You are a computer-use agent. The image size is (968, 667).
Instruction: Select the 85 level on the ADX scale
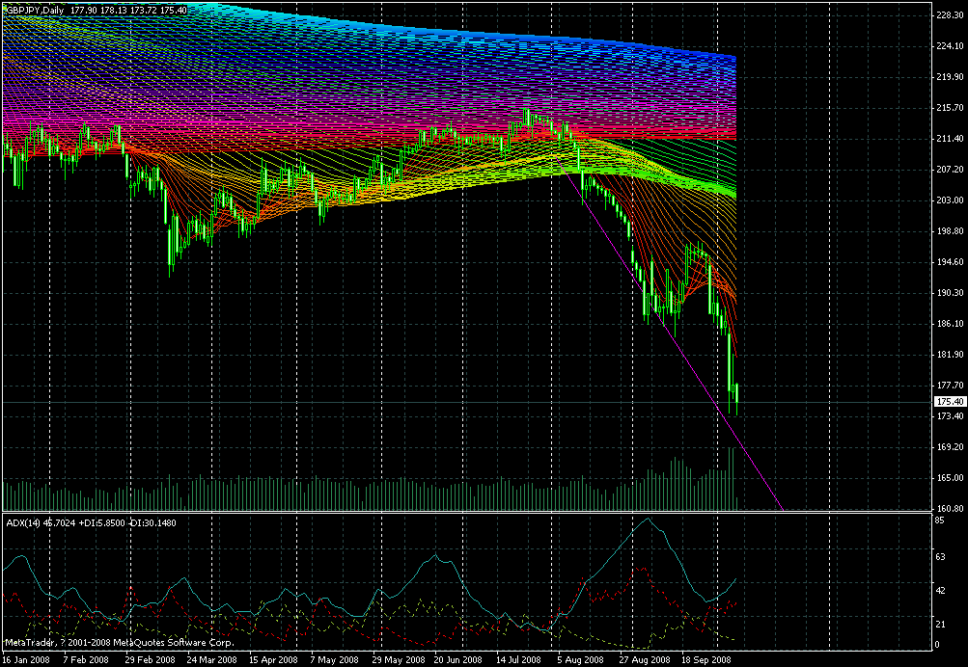941,520
